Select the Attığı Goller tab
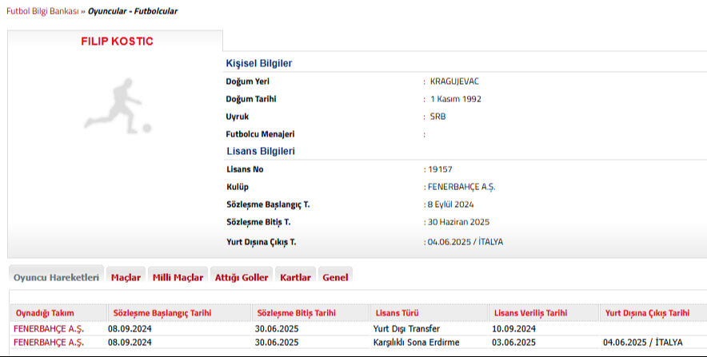This screenshot has height=357, width=707. pyautogui.click(x=242, y=277)
